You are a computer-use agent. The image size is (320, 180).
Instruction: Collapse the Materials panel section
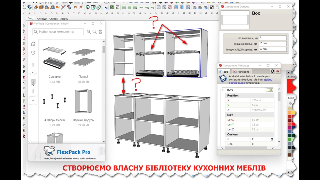(289, 76)
